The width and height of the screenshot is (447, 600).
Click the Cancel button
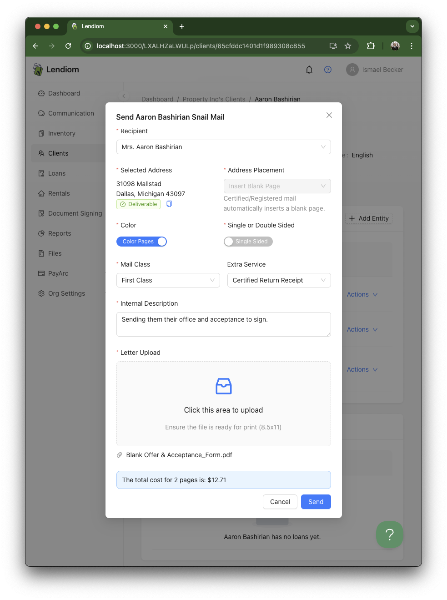280,502
